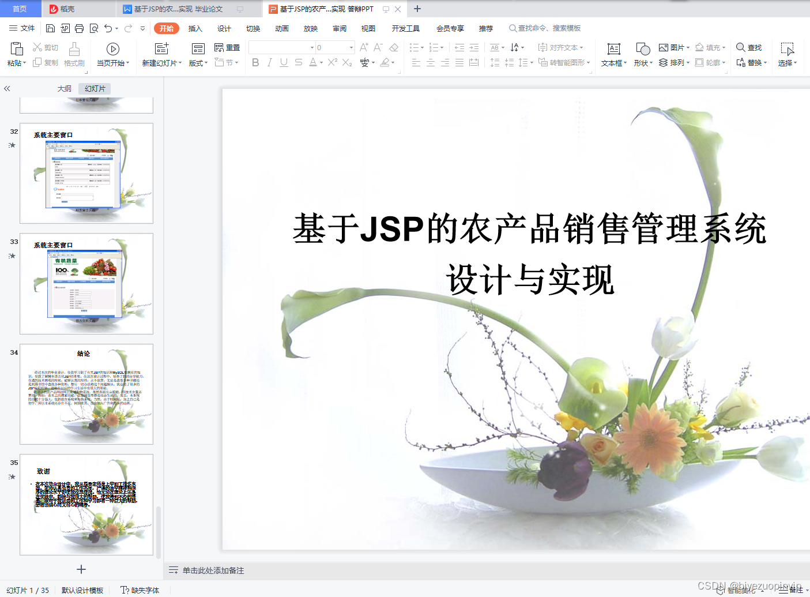810x597 pixels.
Task: Open the Design (设计) ribbon tab
Action: click(224, 28)
